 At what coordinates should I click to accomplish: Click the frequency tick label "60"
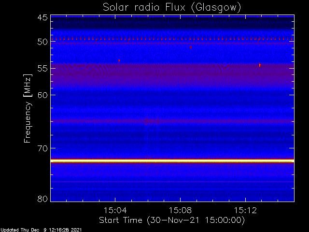tap(42, 95)
